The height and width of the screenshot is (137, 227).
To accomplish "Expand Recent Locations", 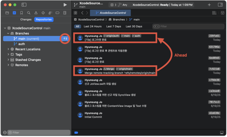I will click(x=8, y=49).
